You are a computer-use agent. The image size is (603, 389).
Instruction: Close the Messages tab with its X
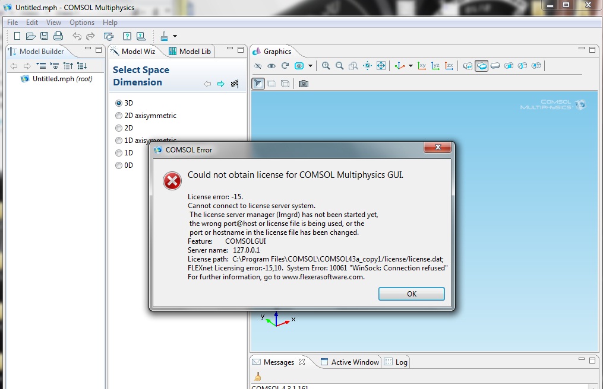click(x=302, y=362)
